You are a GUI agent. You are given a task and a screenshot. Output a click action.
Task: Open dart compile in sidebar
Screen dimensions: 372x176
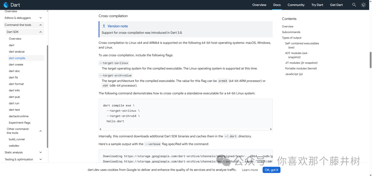(x=17, y=58)
